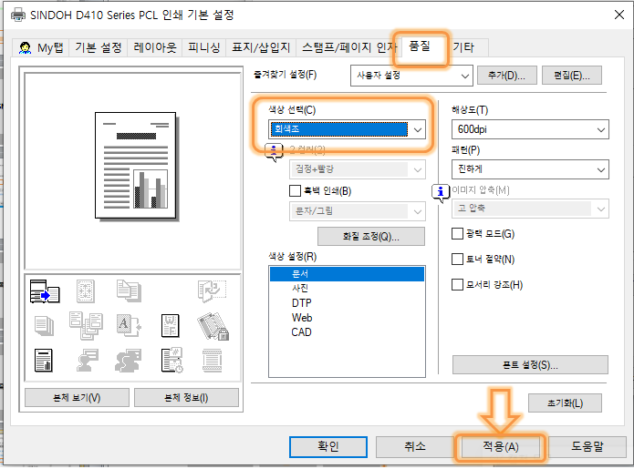Switch to the My탭 tab

(x=41, y=47)
